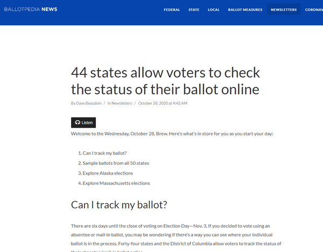Open the Local menu item
323x252 pixels.
point(214,10)
